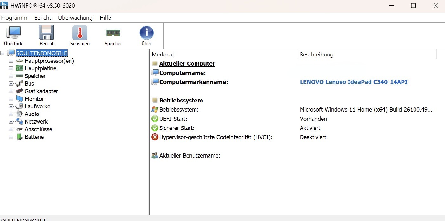Expand the Netzwerk tree node
This screenshot has width=445, height=221.
[11, 121]
